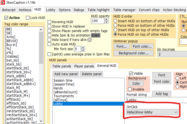Open settings gear next to Hide board option
187x124 pixels.
90,40
